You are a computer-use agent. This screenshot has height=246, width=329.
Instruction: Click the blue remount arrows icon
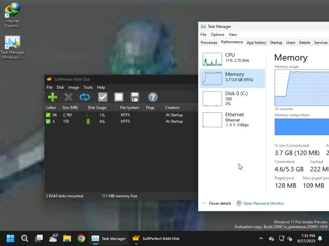click(x=85, y=97)
